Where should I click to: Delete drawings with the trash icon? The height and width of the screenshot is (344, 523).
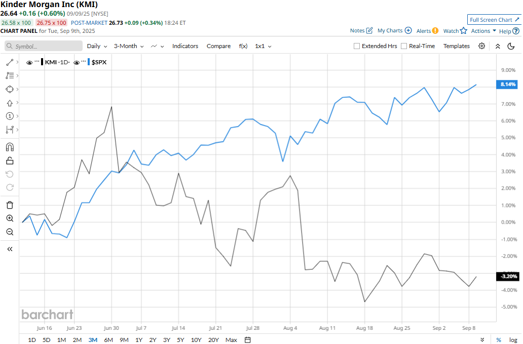point(10,205)
